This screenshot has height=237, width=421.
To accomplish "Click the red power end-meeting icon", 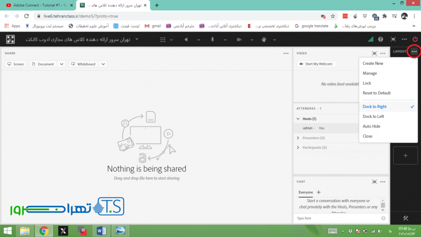I will [415, 39].
